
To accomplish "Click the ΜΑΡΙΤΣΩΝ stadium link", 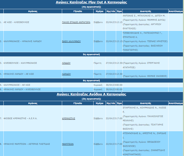I will click(x=68, y=144).
